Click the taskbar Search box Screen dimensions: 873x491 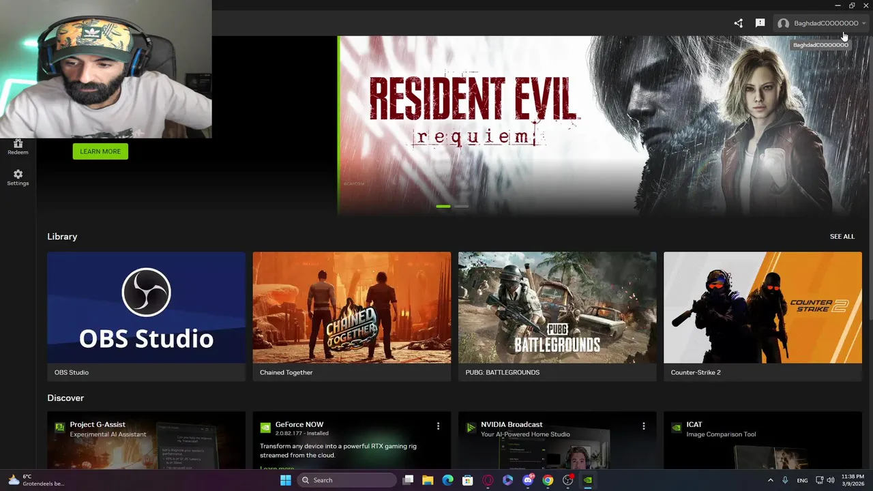click(x=347, y=480)
